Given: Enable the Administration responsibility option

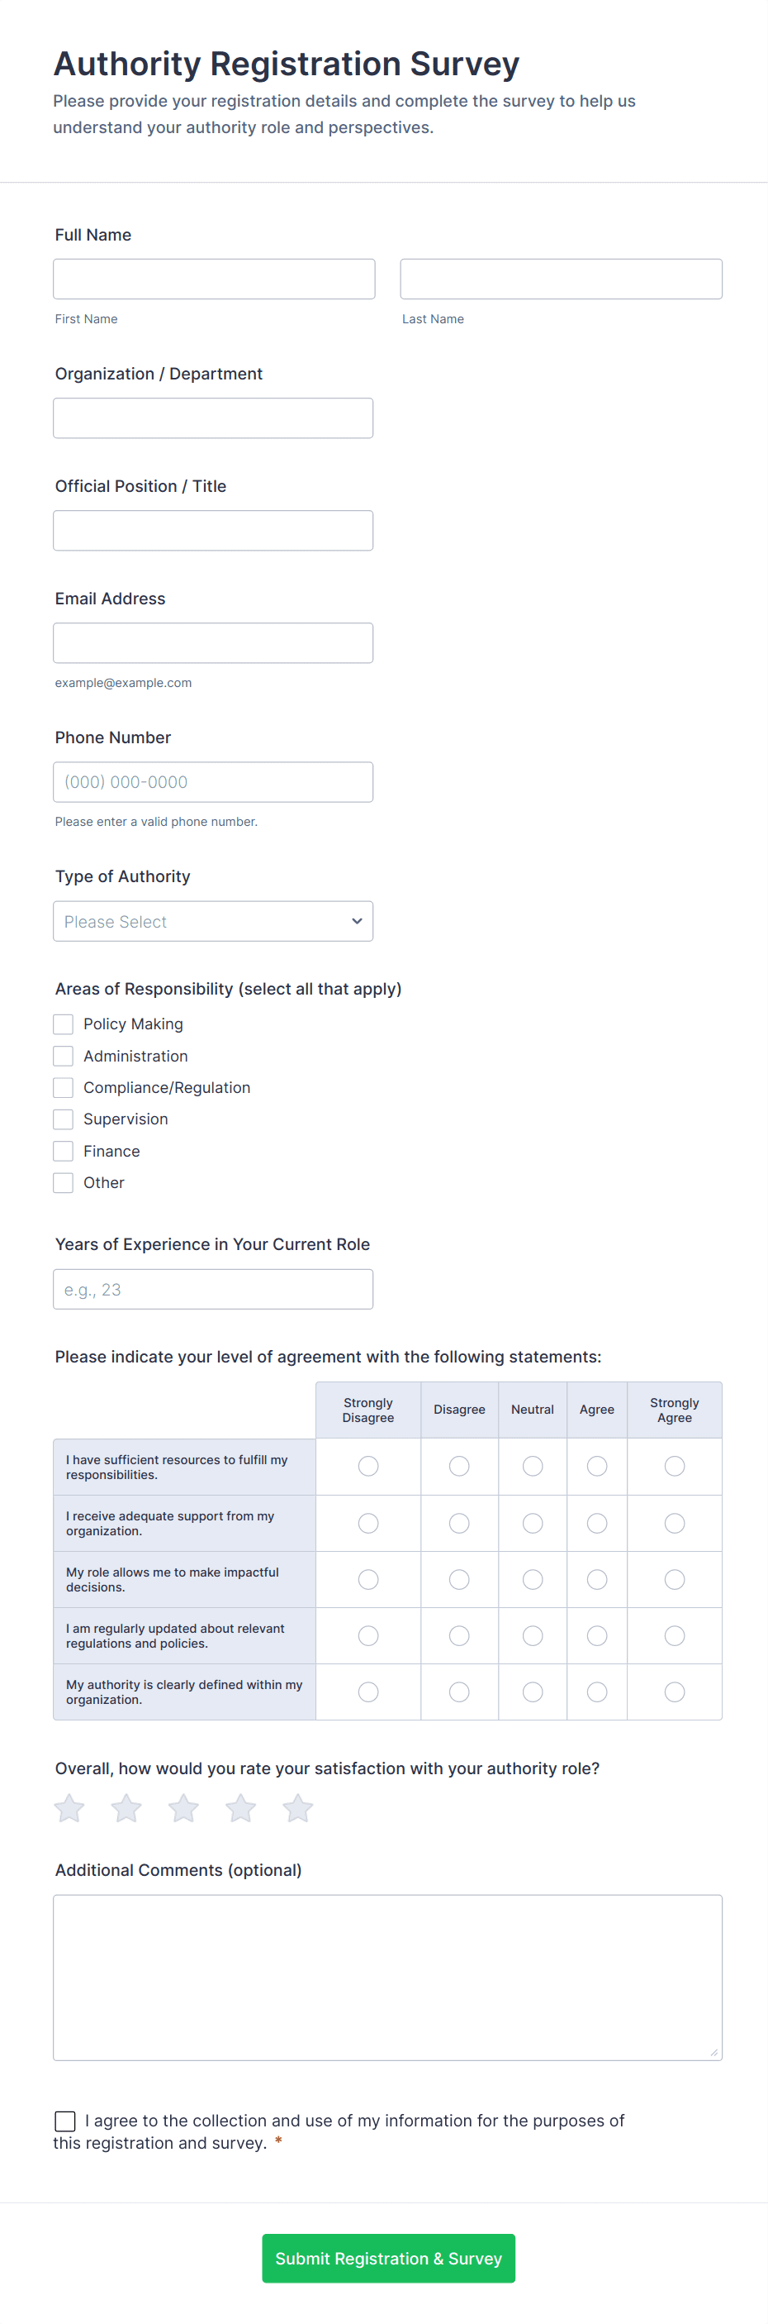Looking at the screenshot, I should pyautogui.click(x=63, y=1056).
